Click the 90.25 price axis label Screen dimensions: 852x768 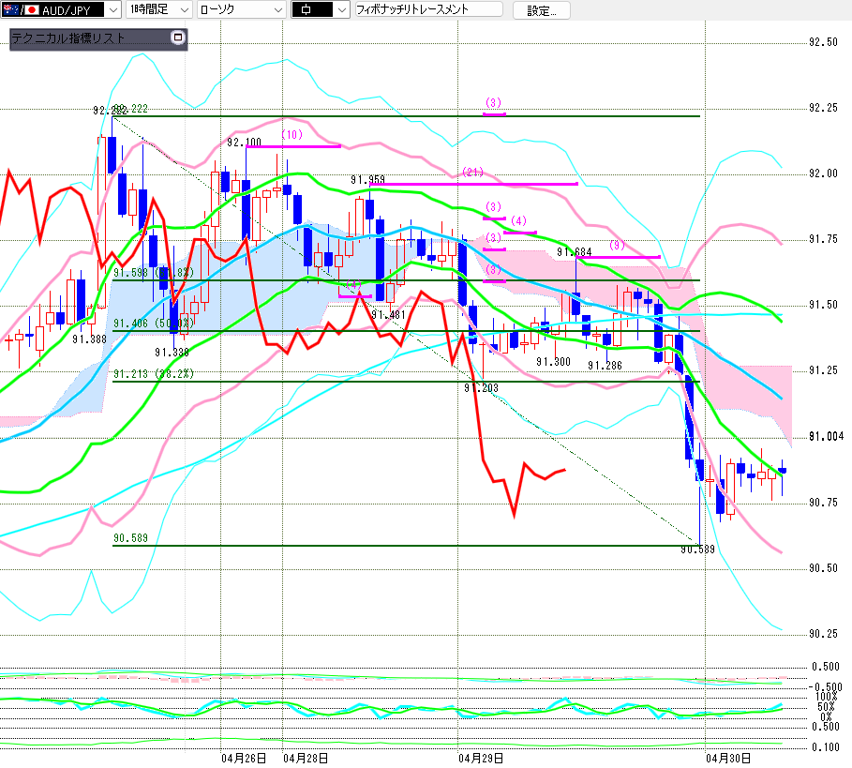click(x=824, y=634)
